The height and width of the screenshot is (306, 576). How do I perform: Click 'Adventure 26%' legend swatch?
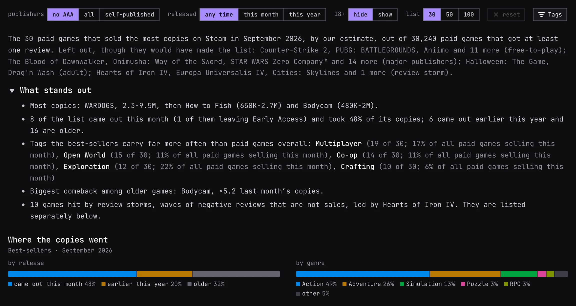click(x=344, y=284)
